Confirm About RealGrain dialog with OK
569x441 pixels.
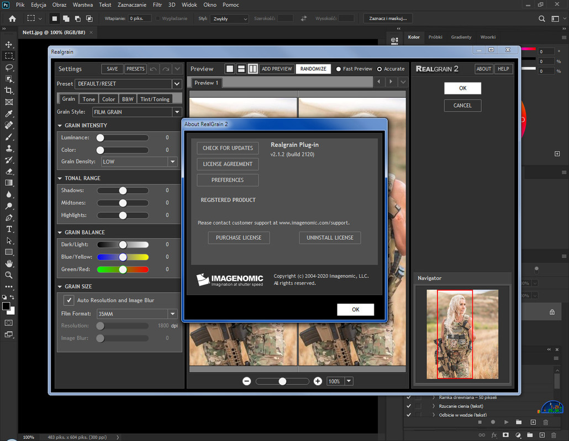coord(356,310)
